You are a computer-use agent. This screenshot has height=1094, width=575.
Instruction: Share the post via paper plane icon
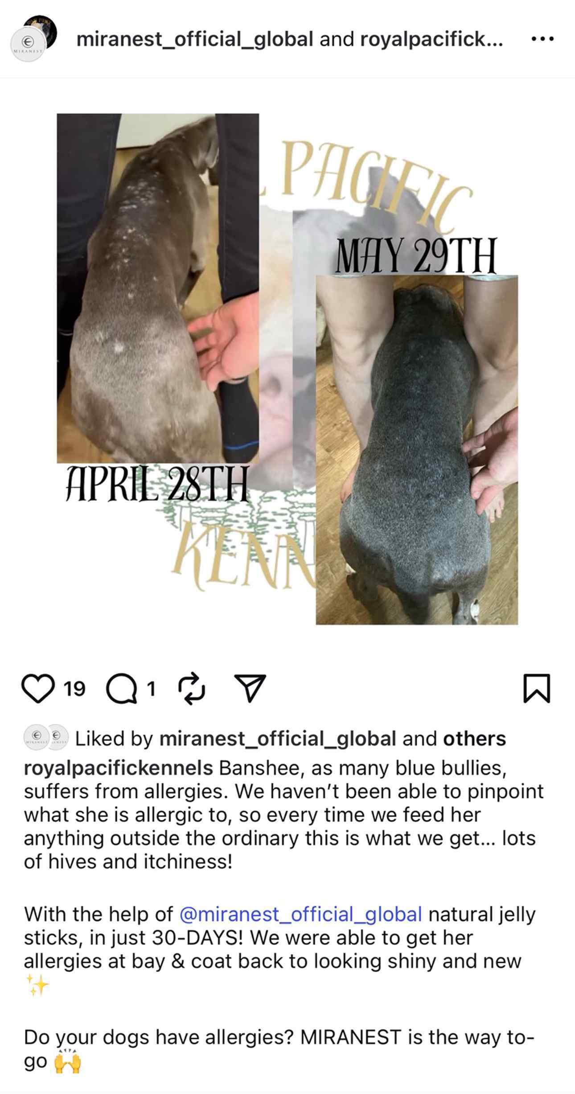tap(250, 689)
